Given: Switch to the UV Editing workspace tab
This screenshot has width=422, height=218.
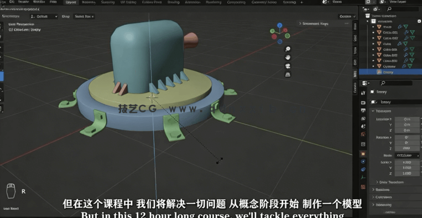Looking at the screenshot, I should pos(129,2).
